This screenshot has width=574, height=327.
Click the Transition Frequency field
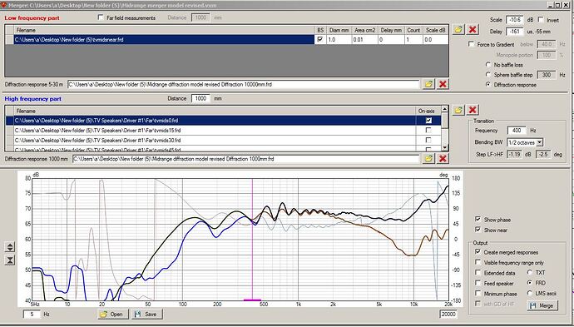click(x=517, y=131)
